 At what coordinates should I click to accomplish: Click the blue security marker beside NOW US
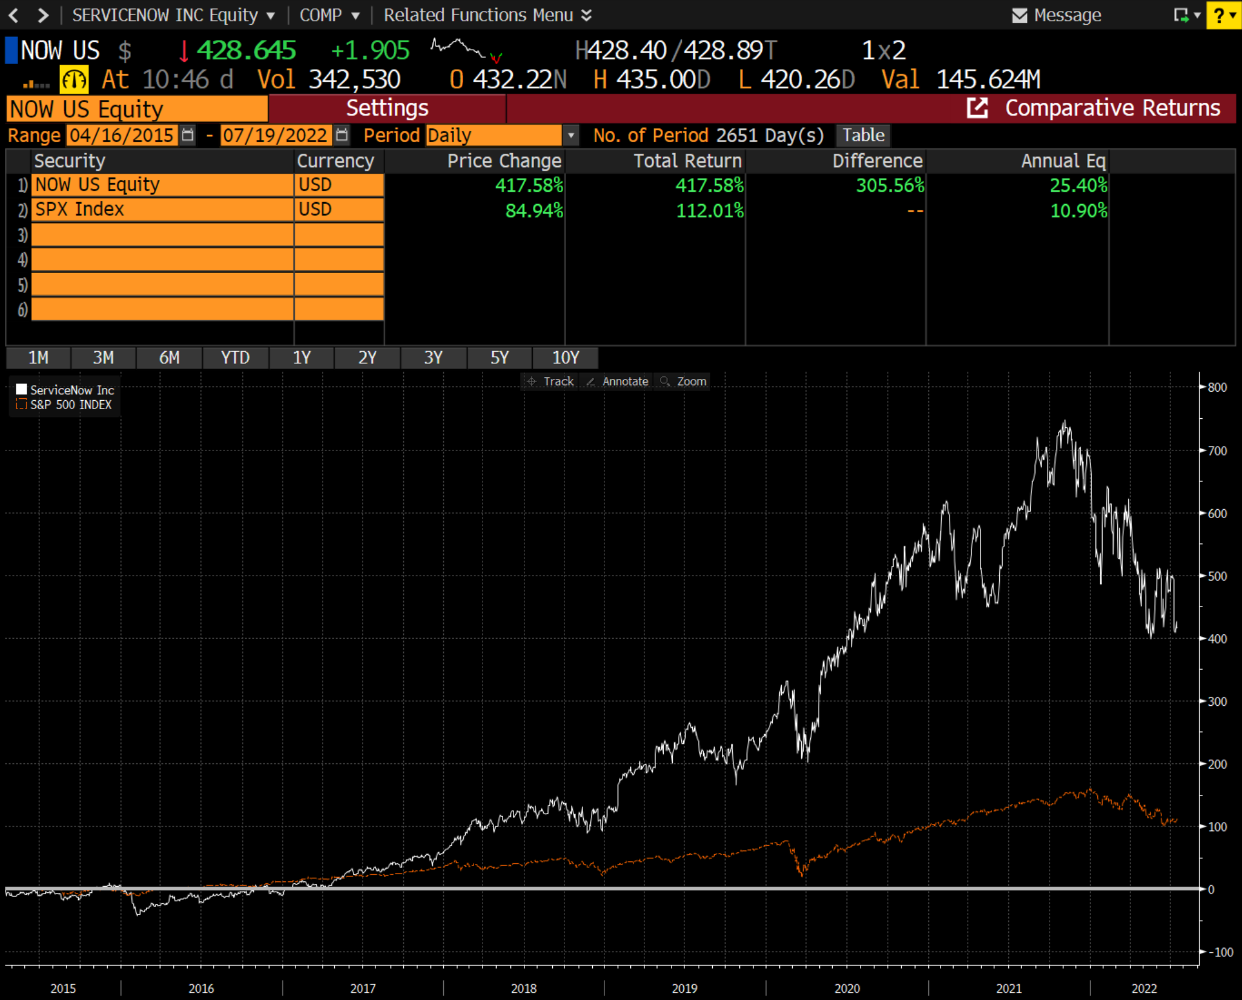11,50
